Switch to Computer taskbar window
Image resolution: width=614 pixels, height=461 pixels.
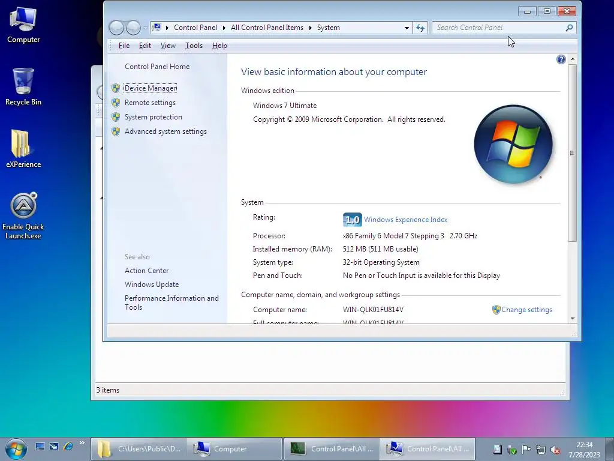tap(234, 449)
